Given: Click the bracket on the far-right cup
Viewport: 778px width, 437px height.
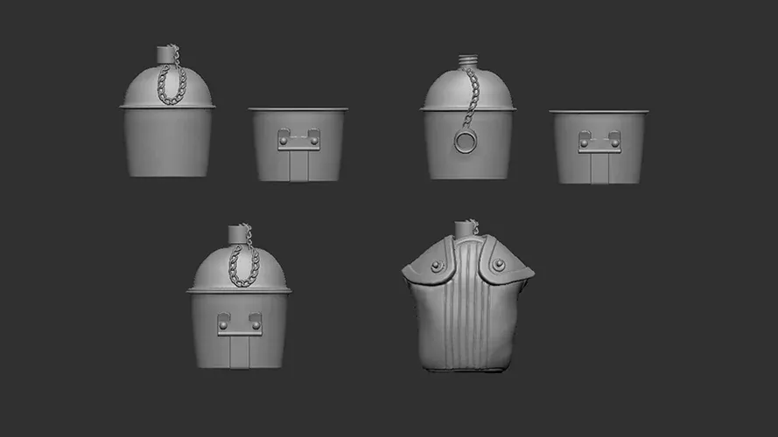Looking at the screenshot, I should pyautogui.click(x=599, y=142).
